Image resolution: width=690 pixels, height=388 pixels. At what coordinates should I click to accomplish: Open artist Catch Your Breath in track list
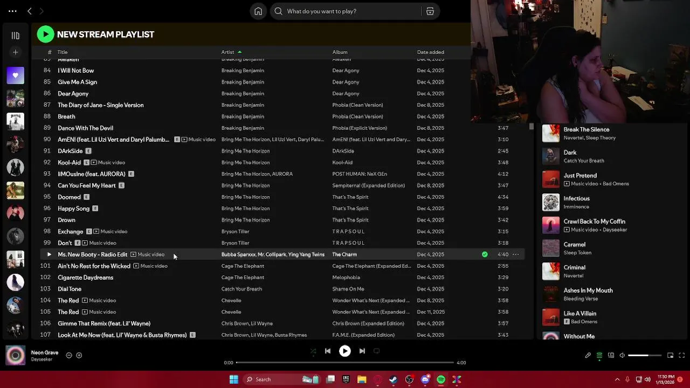tap(241, 289)
